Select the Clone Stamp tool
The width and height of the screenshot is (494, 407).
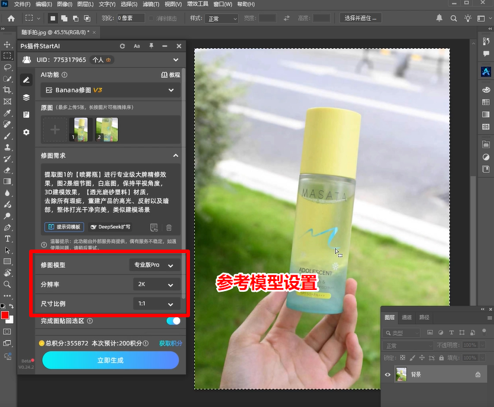point(7,147)
